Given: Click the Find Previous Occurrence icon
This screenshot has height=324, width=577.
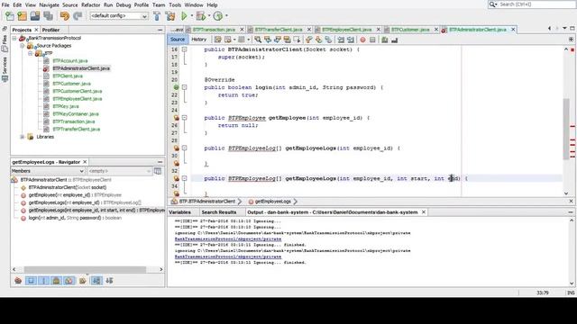Looking at the screenshot, I should click(268, 40).
